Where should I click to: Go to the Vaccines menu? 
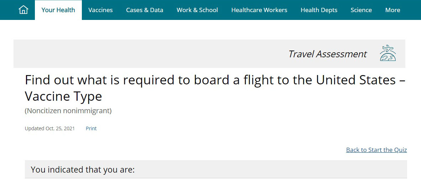pos(100,10)
